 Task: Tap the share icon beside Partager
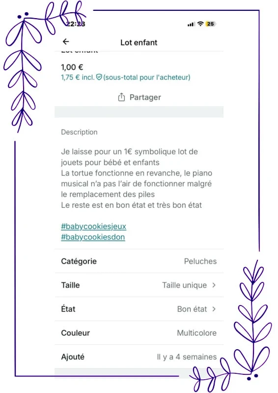click(121, 97)
